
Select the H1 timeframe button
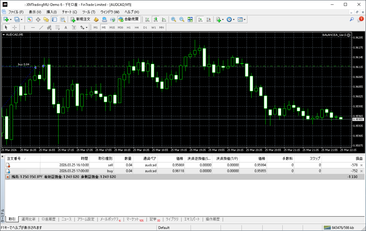tap(129, 28)
